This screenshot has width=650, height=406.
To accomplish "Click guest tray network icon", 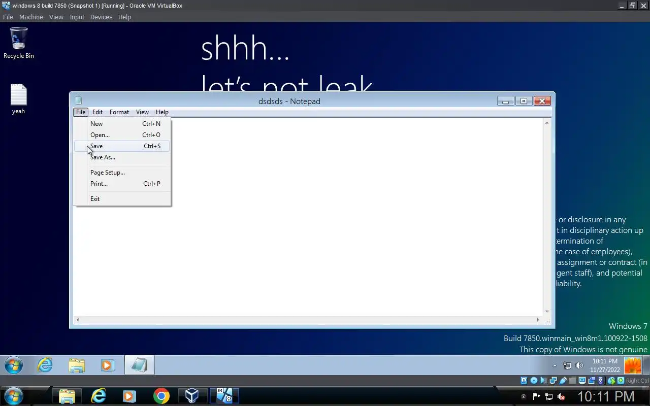I will click(567, 365).
